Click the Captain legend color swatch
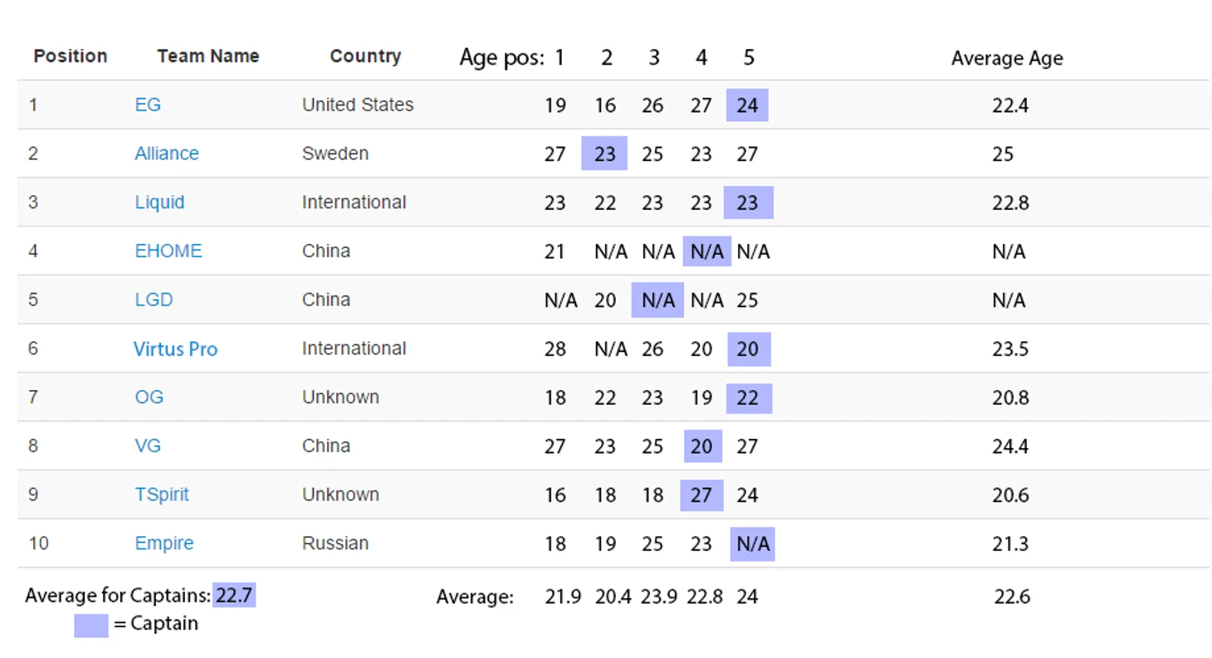The width and height of the screenshot is (1212, 658). [91, 626]
